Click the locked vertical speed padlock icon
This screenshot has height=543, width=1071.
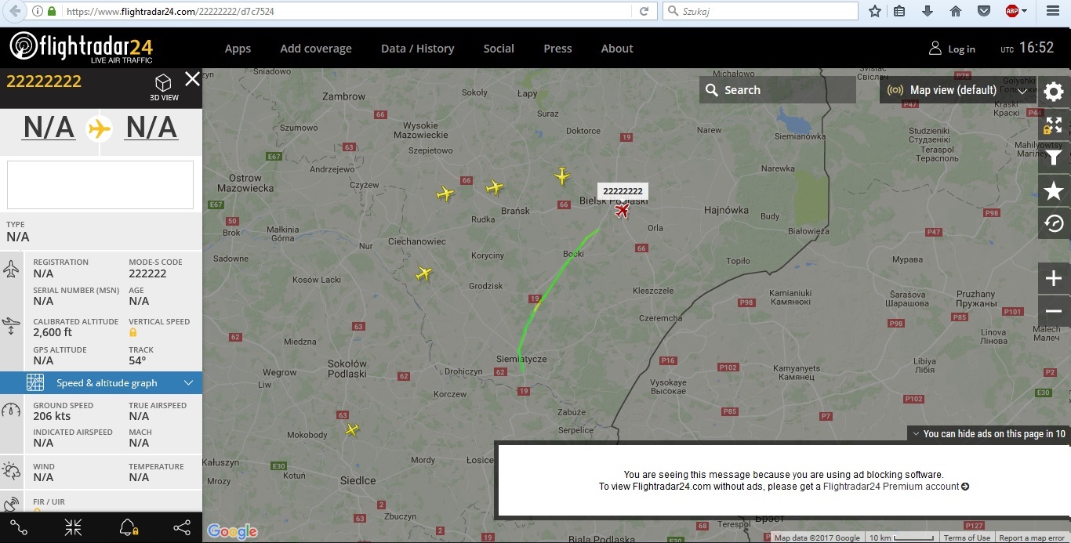pos(133,332)
